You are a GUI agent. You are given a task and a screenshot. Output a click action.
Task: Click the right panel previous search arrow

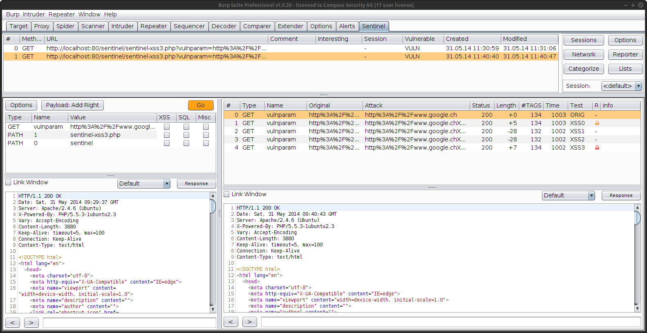pyautogui.click(x=231, y=322)
